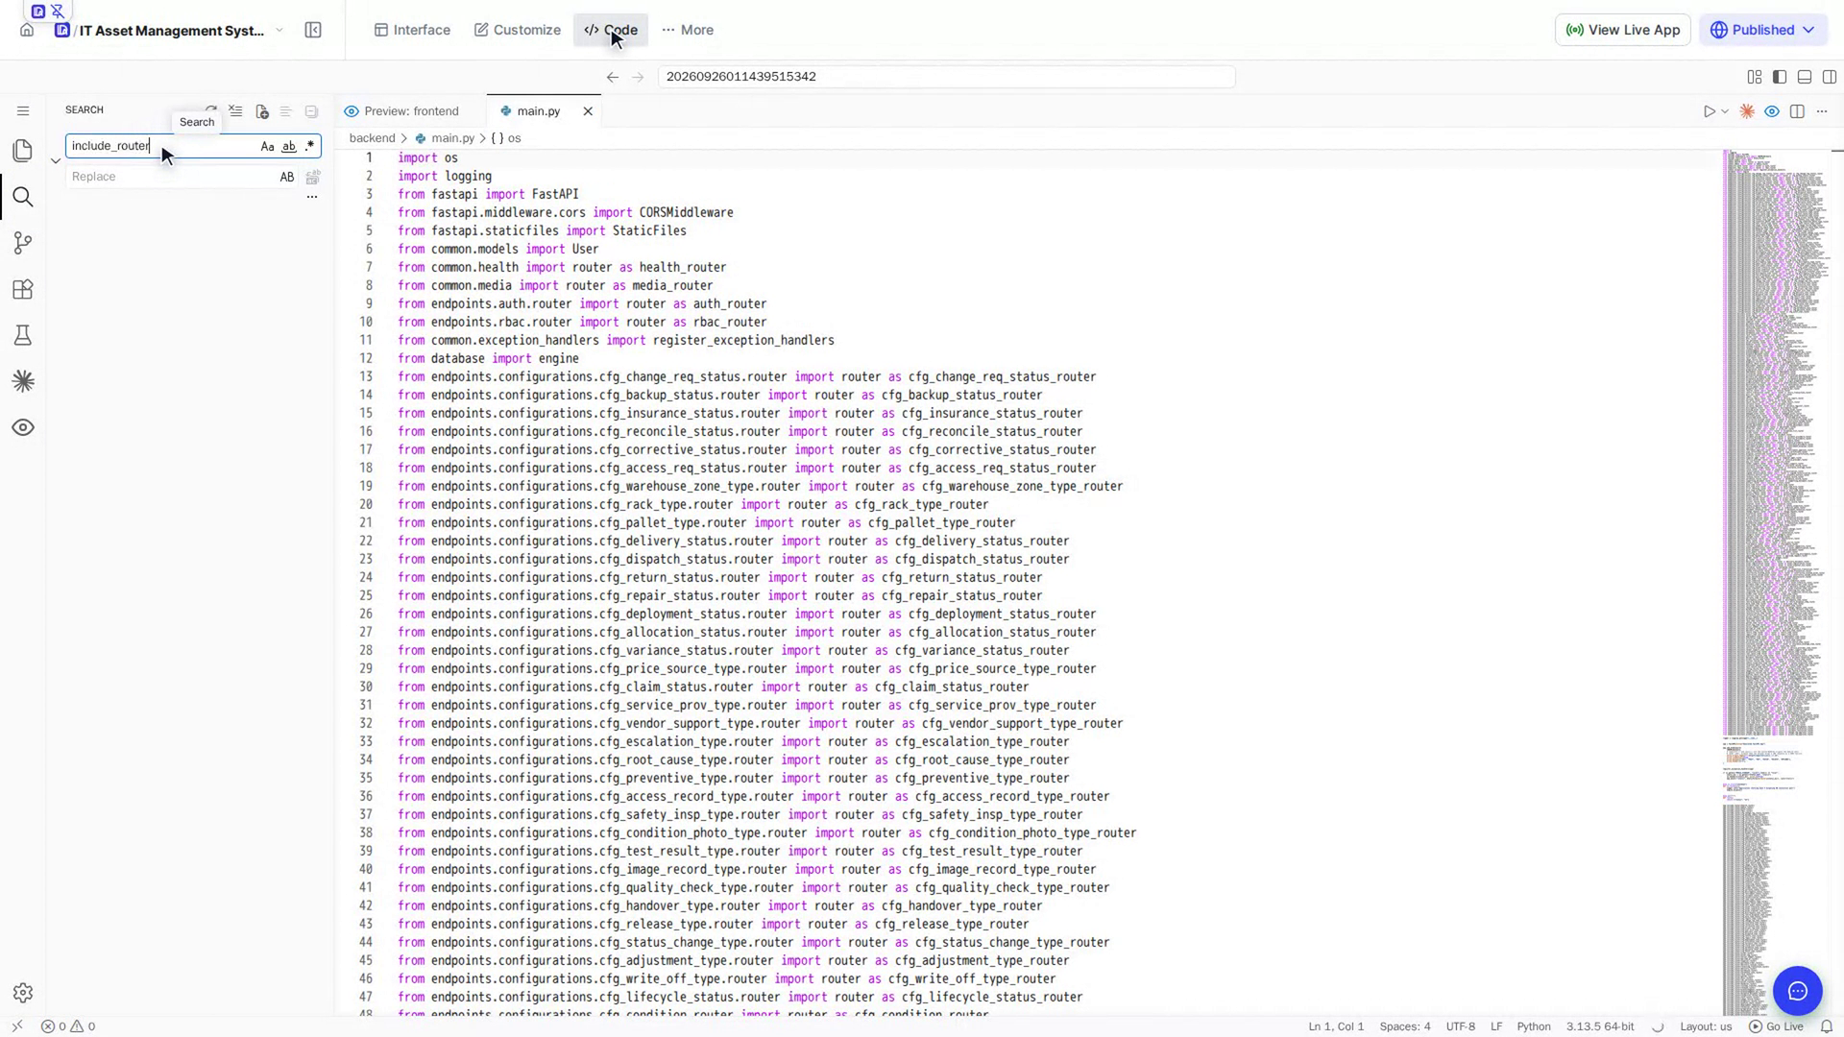
Task: Clear search results icon in Search header
Action: click(236, 111)
